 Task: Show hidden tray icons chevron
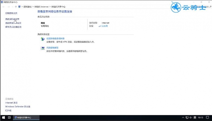[x=183, y=118]
